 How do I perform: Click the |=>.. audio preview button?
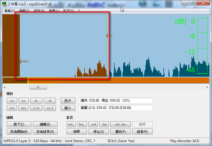[82, 124]
